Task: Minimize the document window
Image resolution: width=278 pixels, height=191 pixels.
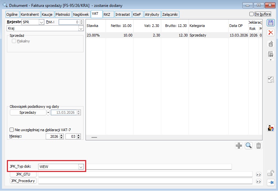Action: pos(247,5)
